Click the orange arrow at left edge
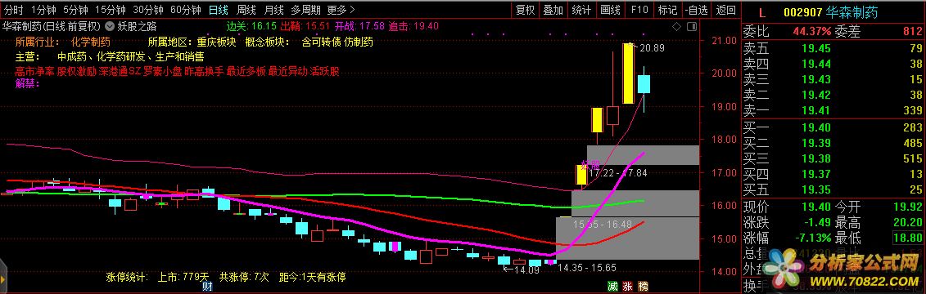The image size is (926, 294). coord(2,278)
